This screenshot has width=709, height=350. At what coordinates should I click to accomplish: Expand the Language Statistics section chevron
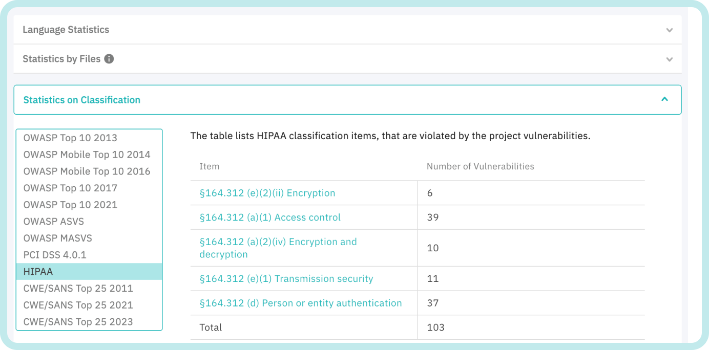coord(669,30)
